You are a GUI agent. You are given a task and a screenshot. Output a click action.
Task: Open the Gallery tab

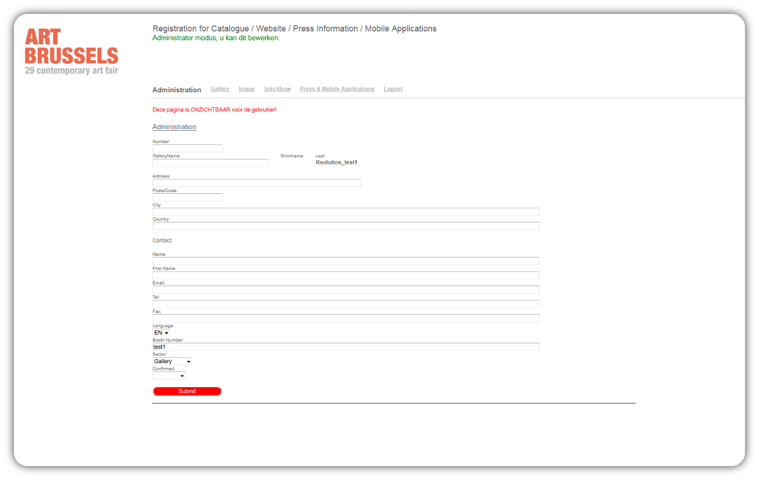click(x=220, y=89)
